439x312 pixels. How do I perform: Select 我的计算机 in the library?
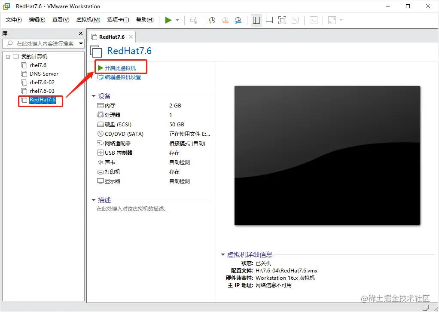tap(34, 57)
